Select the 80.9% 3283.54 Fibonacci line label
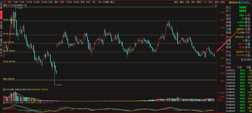The width and height of the screenshot is (252, 113). (x=9, y=20)
